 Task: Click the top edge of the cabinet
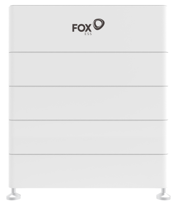point(88,6)
